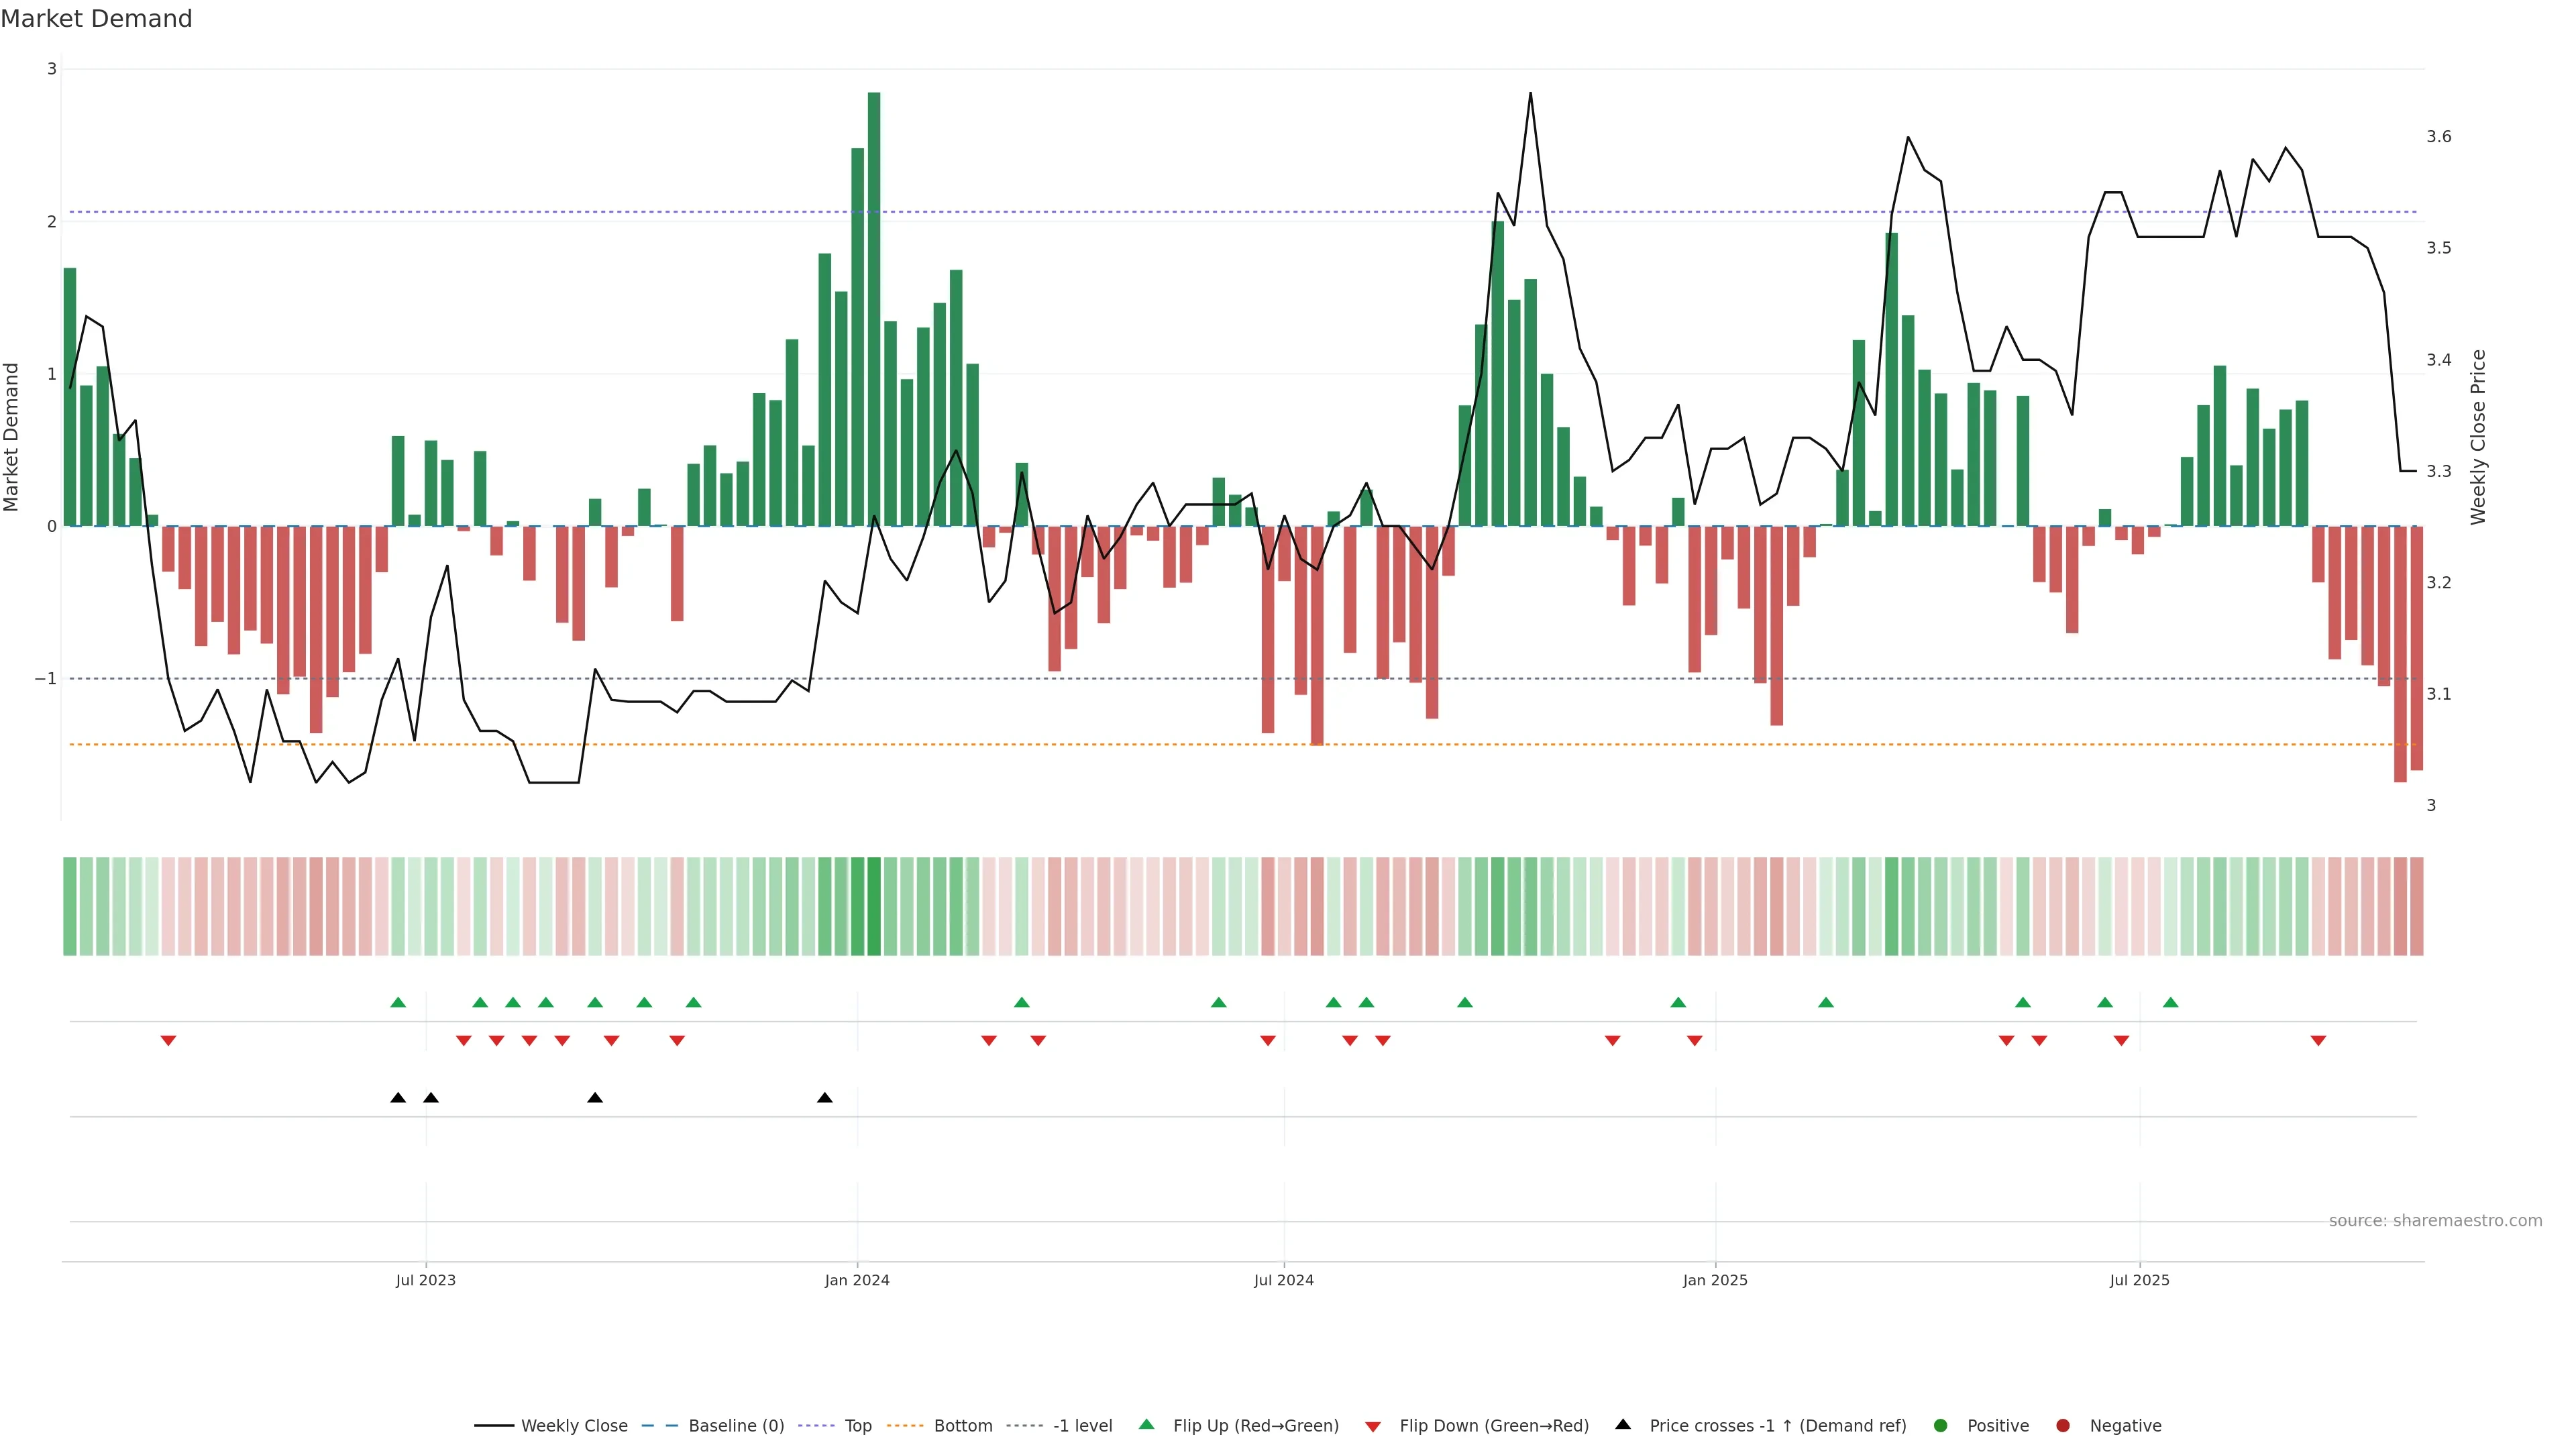Click the darkest green heatmap strip cell
Image resolution: width=2576 pixels, height=1449 pixels.
[x=874, y=906]
